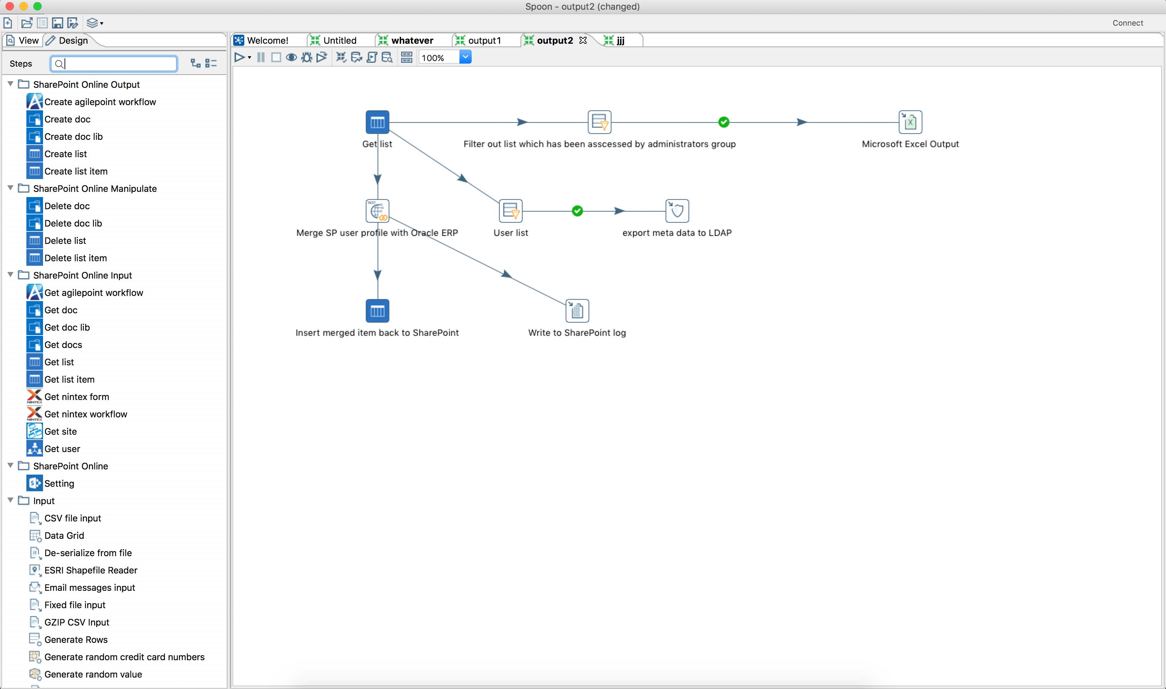Select Write to SharePoint log node
This screenshot has height=689, width=1166.
[x=577, y=311]
